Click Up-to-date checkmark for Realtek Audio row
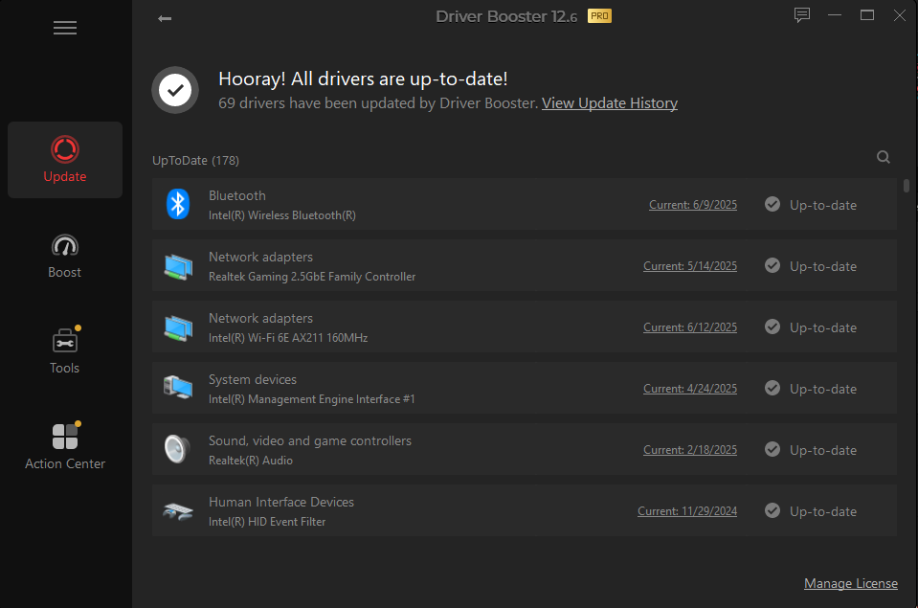Image resolution: width=918 pixels, height=608 pixels. 772,449
